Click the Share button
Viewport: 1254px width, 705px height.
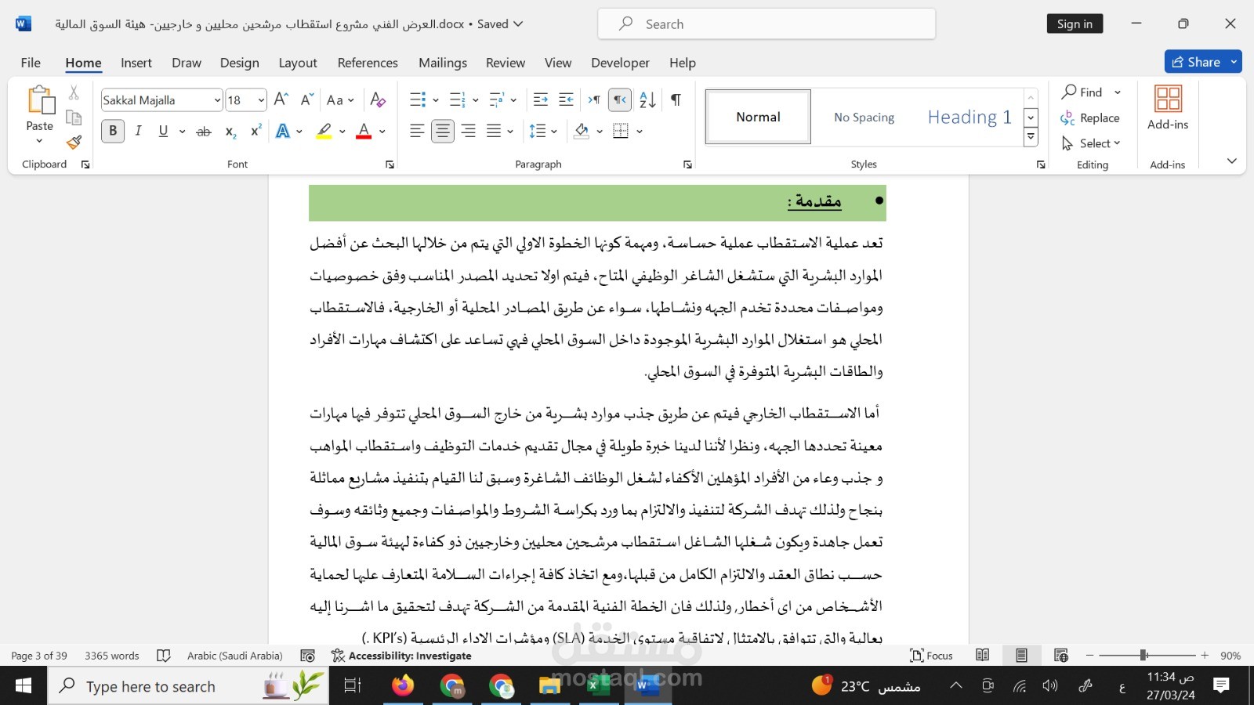1201,62
